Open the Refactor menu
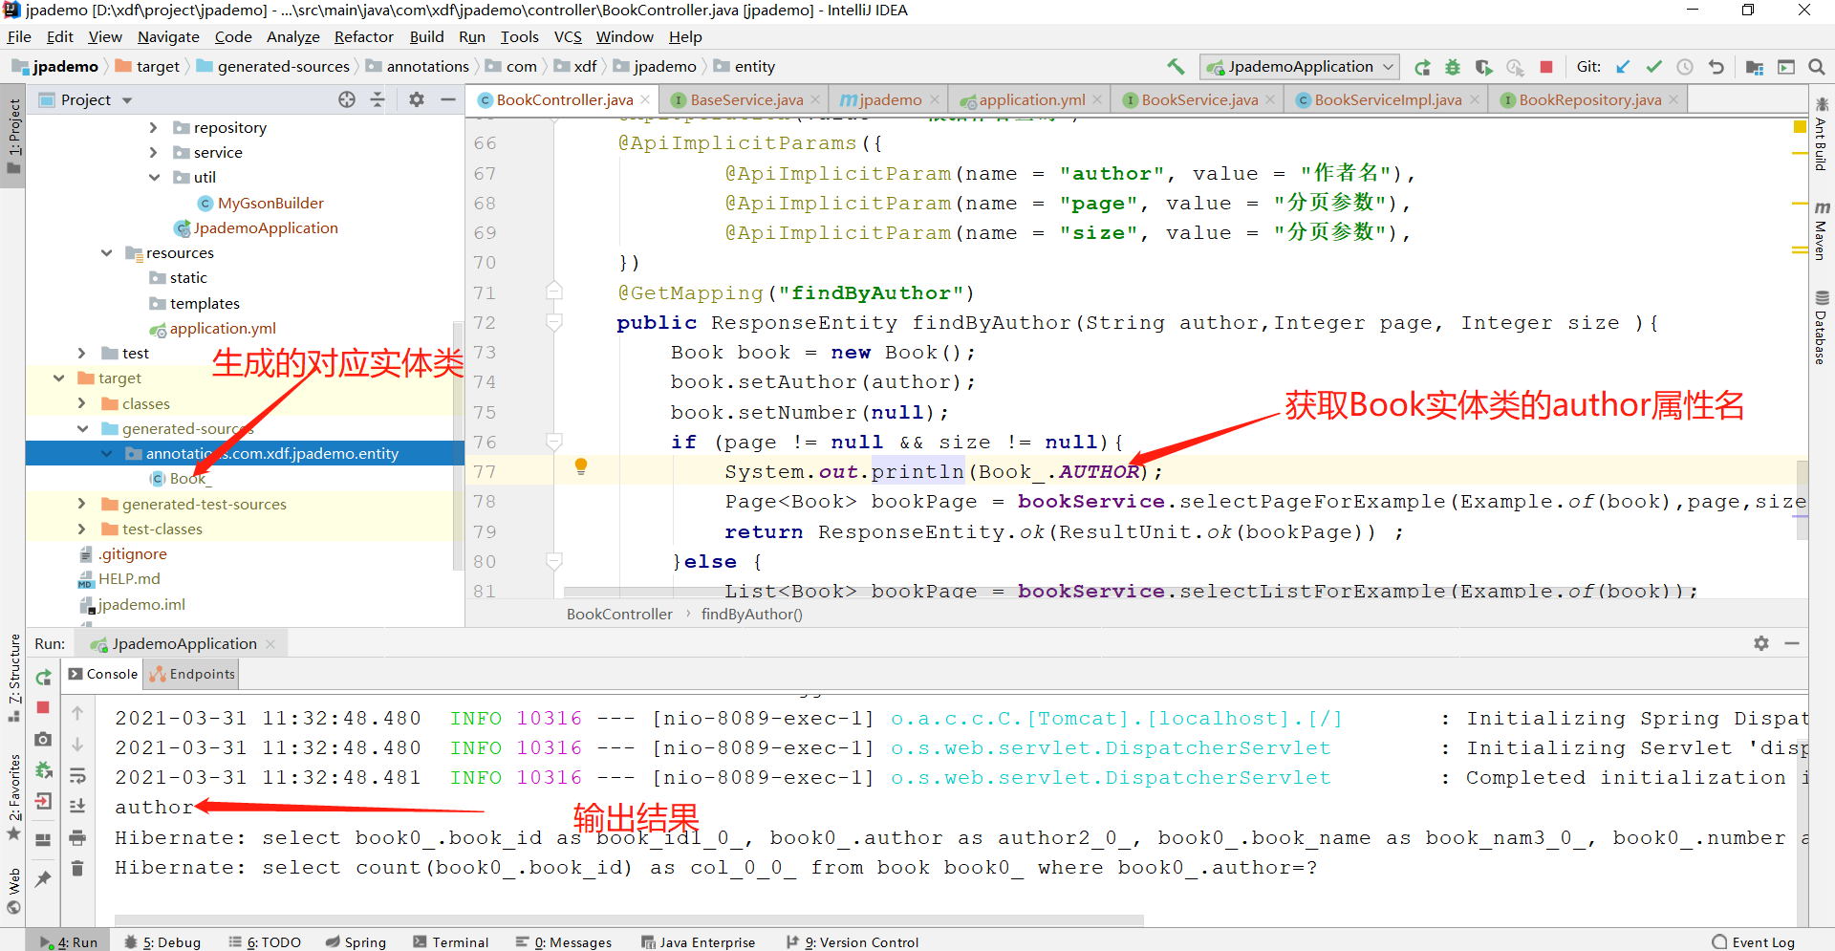 coord(363,36)
